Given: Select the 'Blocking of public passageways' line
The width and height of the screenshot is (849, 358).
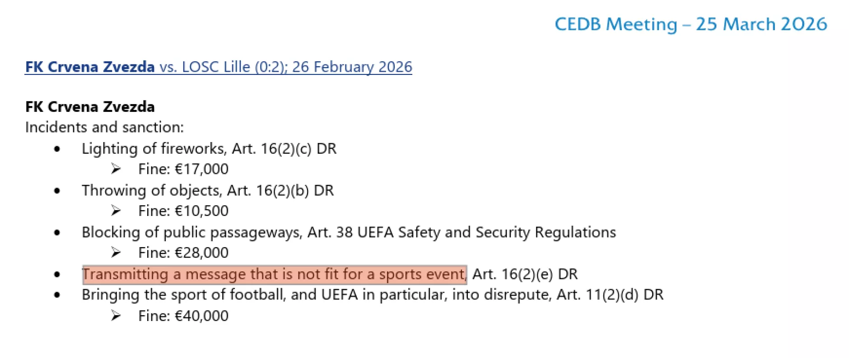Looking at the screenshot, I should click(348, 232).
